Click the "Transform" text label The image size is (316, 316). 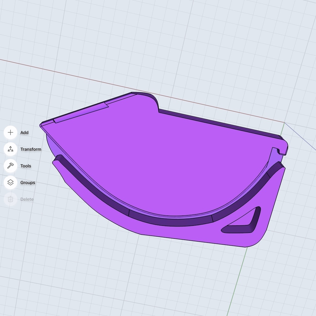pyautogui.click(x=31, y=149)
